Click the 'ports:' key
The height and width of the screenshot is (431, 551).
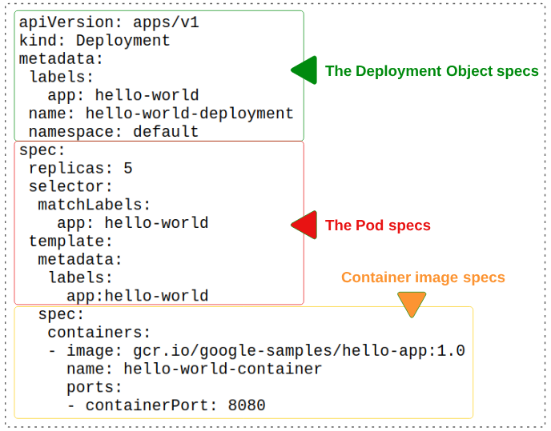pos(95,387)
